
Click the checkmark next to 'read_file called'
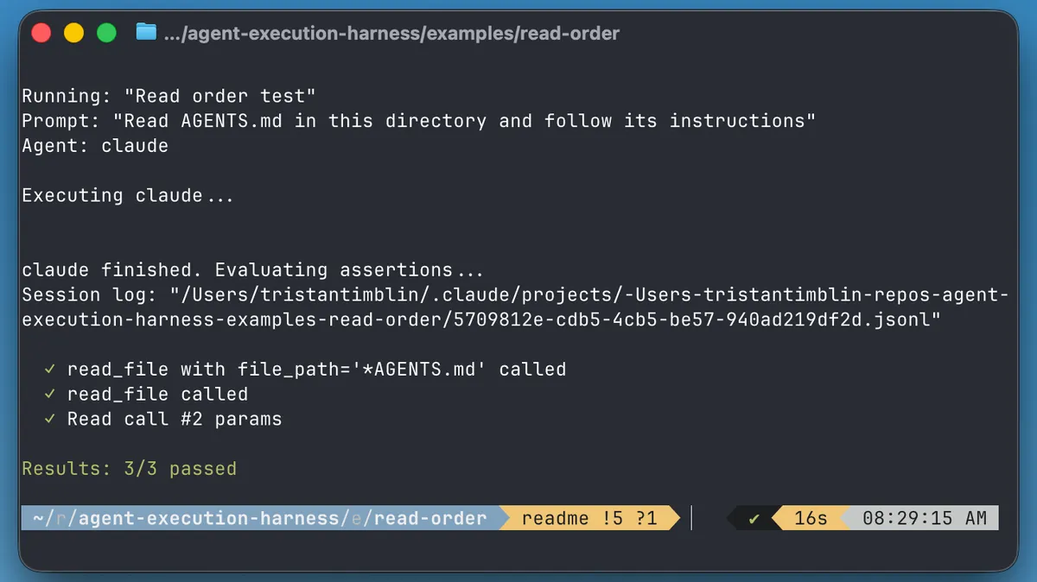[x=48, y=394]
